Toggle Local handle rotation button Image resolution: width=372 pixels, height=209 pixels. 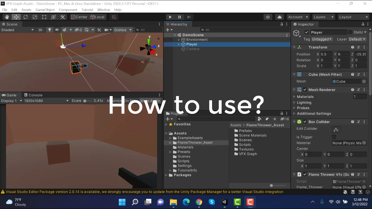(97, 17)
